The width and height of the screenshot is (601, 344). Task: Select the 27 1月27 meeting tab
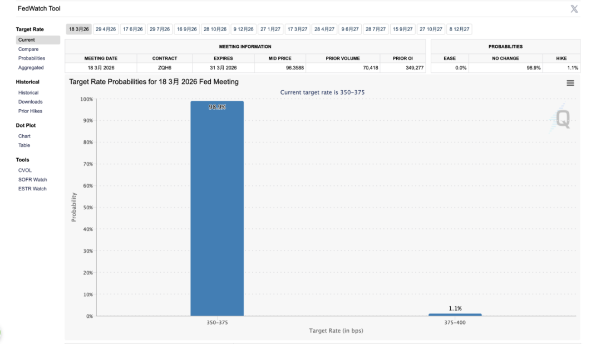[271, 29]
